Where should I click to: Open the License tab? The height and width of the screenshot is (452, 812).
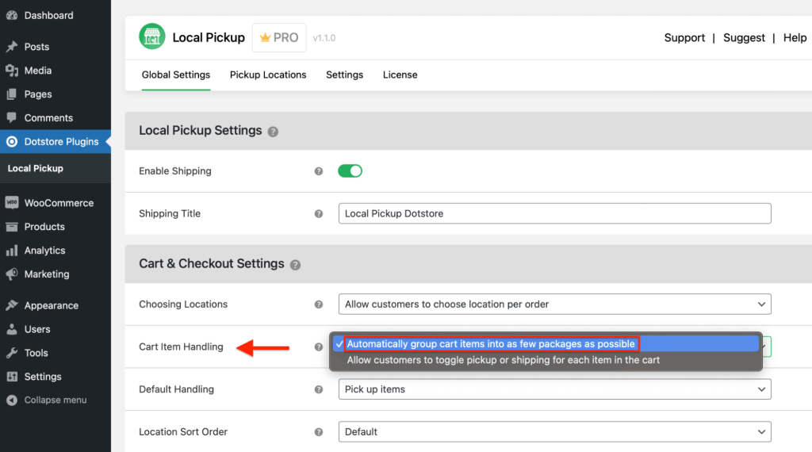[x=400, y=75]
